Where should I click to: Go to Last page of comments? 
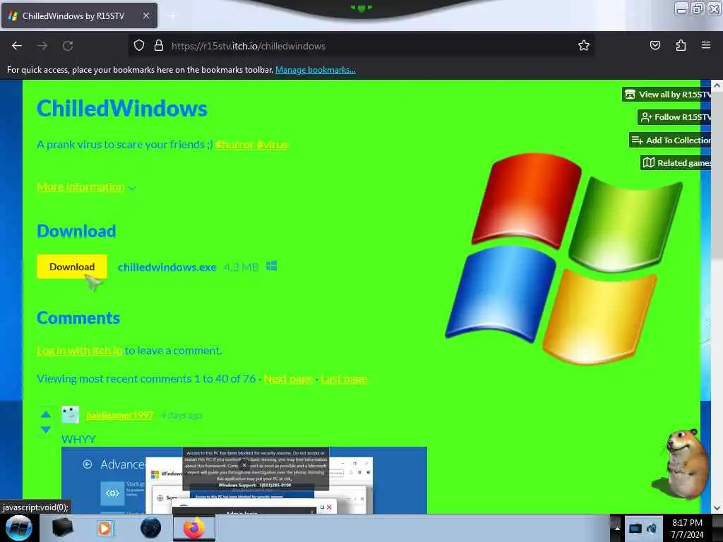click(344, 379)
